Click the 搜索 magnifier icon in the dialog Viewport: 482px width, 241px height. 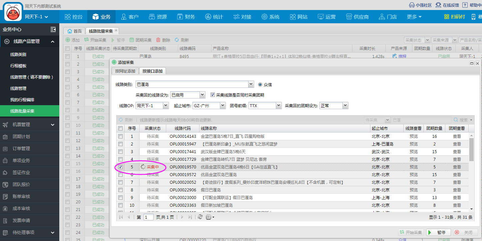[456, 120]
